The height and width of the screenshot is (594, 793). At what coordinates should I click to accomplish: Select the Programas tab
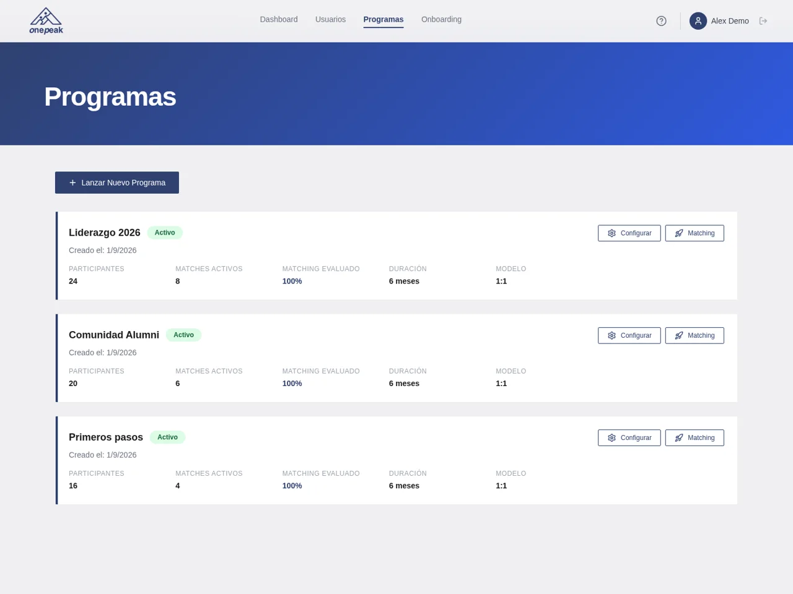pos(383,20)
